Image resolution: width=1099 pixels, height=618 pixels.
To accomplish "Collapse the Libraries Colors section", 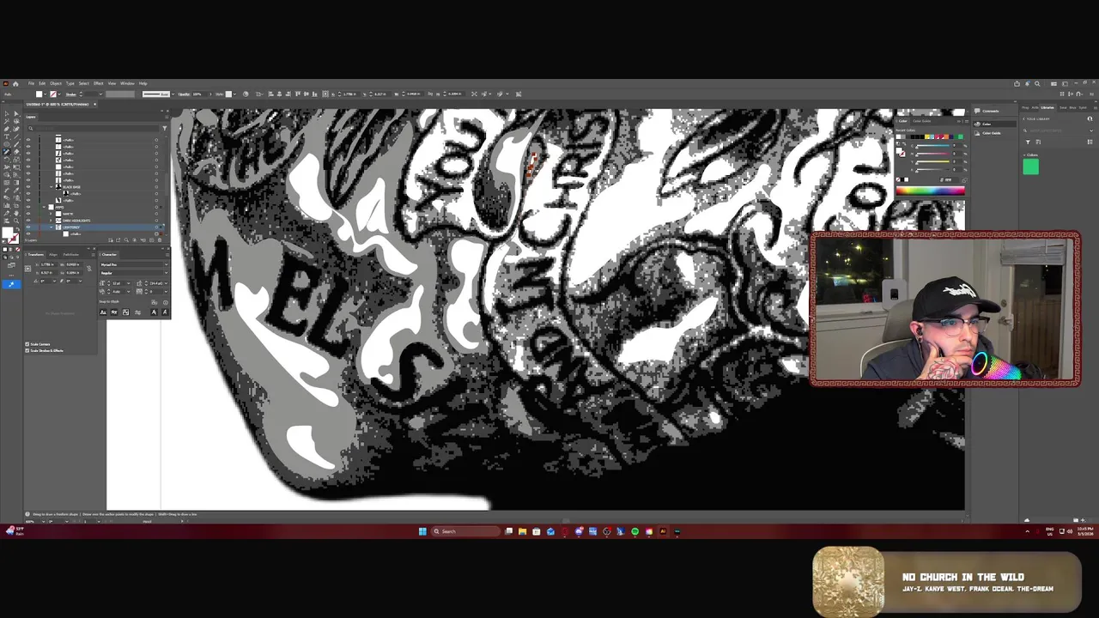I will coord(1024,155).
